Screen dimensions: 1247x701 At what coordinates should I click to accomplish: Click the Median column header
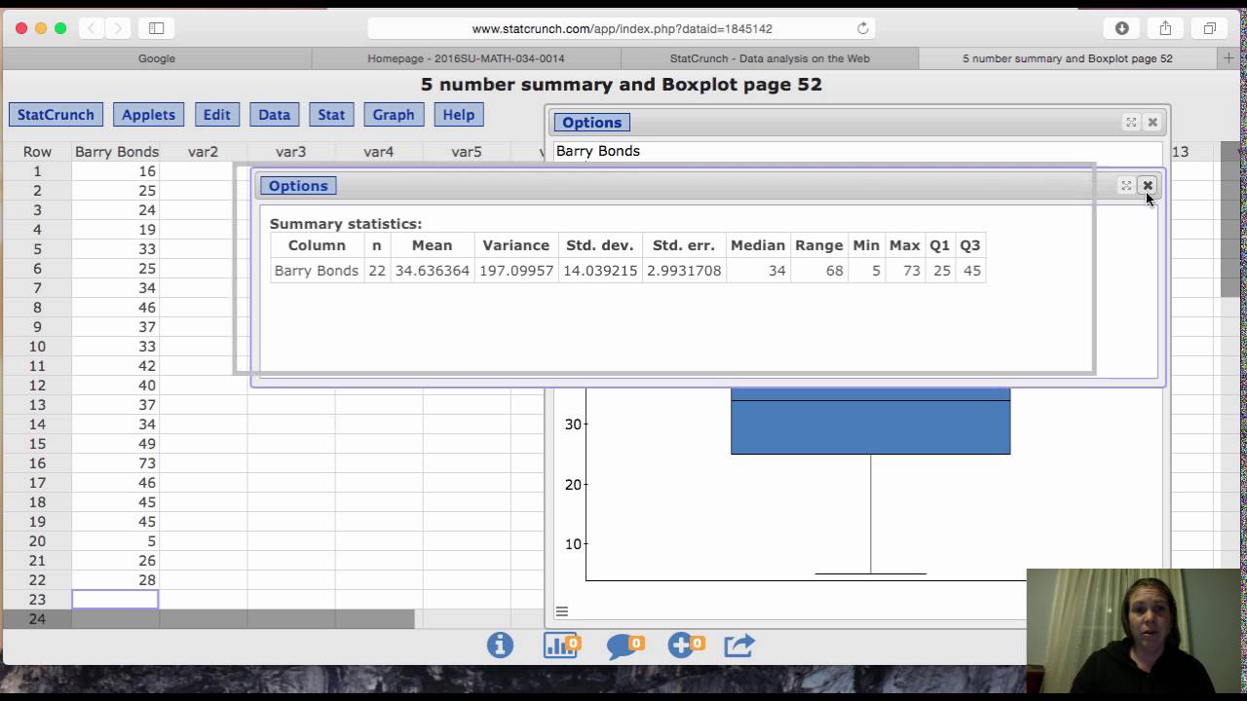coord(758,245)
